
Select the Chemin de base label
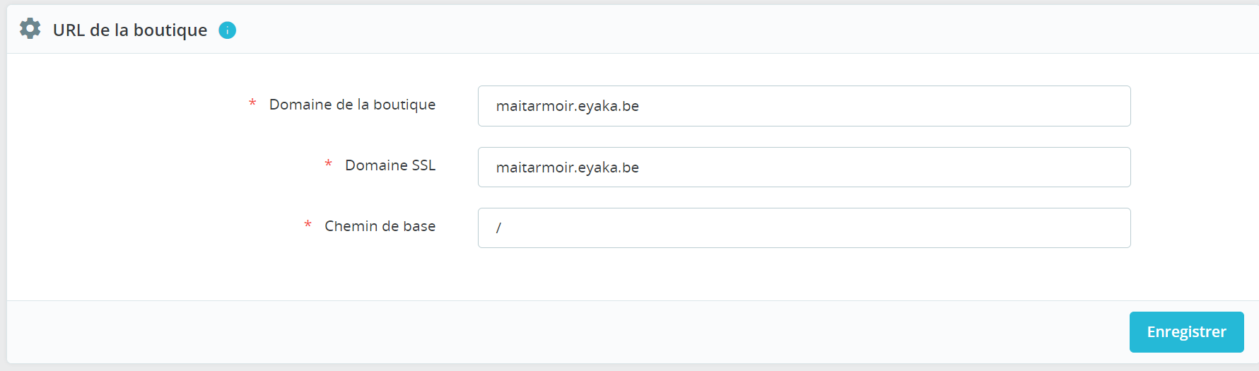(380, 226)
